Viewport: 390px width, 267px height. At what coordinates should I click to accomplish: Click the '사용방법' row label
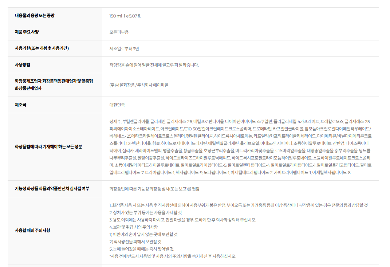[x=22, y=65]
